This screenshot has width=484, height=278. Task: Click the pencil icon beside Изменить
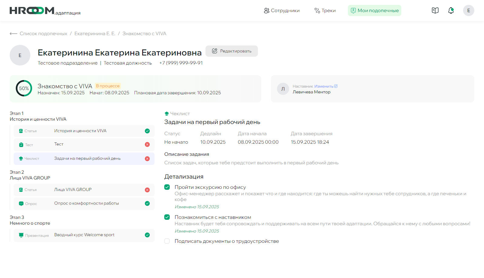336,86
